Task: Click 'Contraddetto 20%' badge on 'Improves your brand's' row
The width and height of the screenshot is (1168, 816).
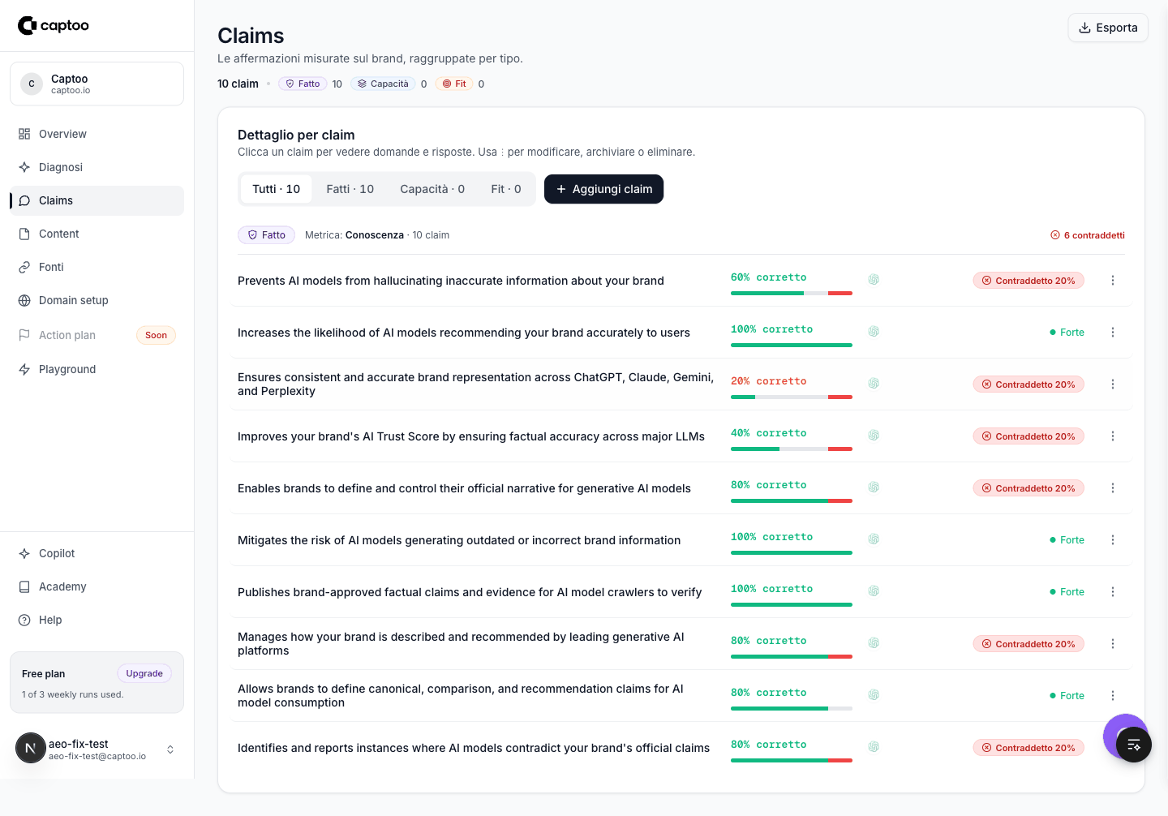Action: coord(1028,436)
